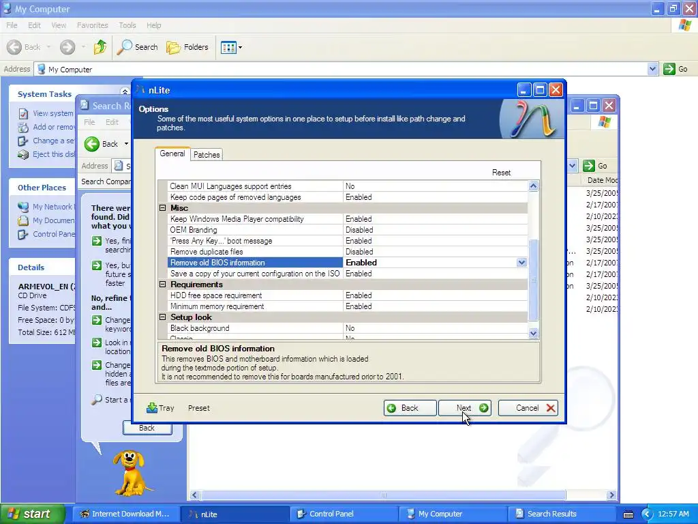This screenshot has height=524, width=698.
Task: Collapse the Setup look section
Action: click(163, 317)
